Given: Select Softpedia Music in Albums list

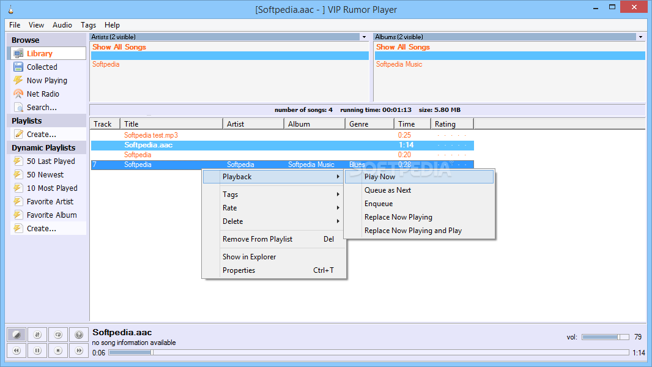Looking at the screenshot, I should point(399,64).
